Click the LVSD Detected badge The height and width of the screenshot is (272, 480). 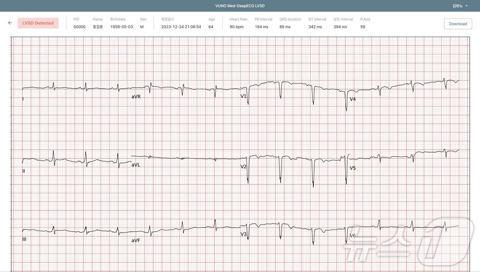(x=38, y=23)
